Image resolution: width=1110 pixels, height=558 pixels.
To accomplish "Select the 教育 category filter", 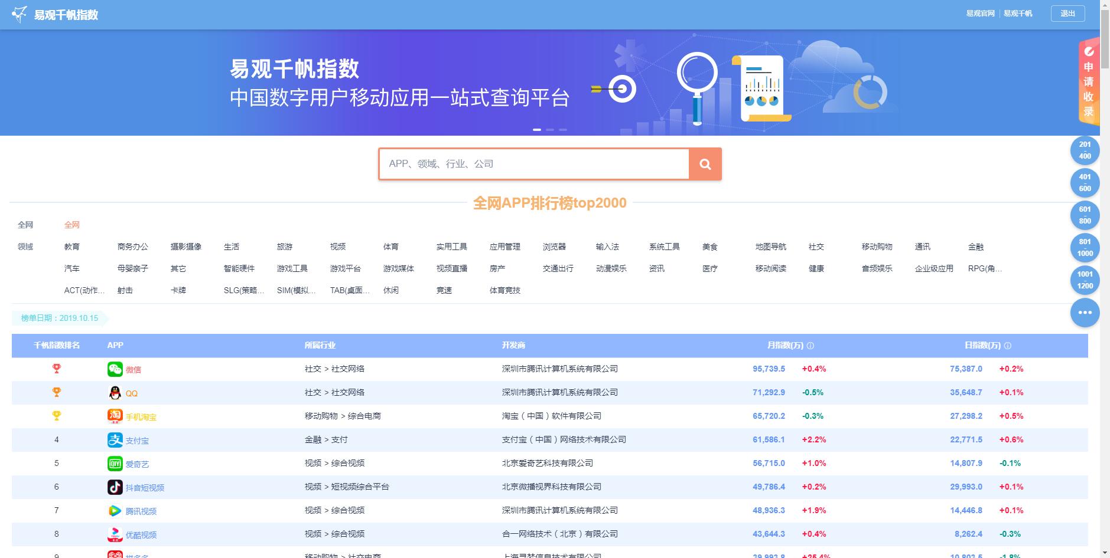I will click(72, 247).
